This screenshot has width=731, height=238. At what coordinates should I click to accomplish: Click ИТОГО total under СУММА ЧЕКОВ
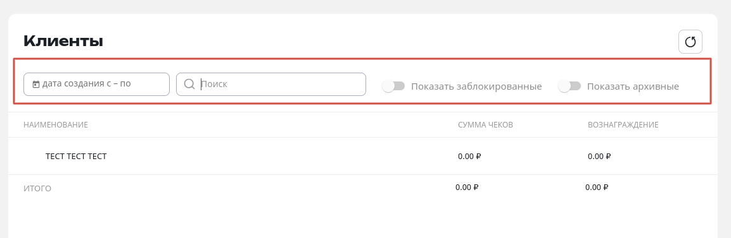pyautogui.click(x=467, y=187)
